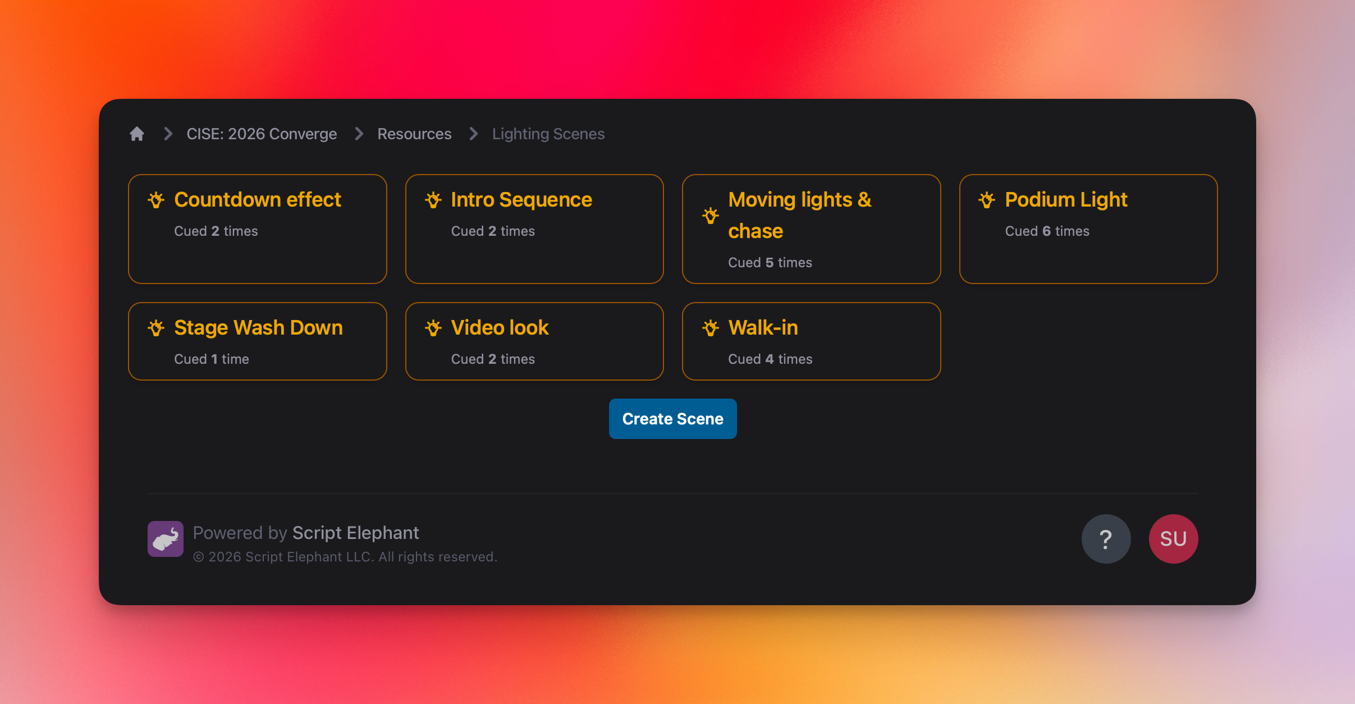
Task: Click the Script Elephant footer link
Action: click(355, 533)
